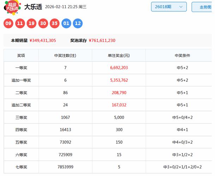Click the 大乐透 title text

(33, 7)
